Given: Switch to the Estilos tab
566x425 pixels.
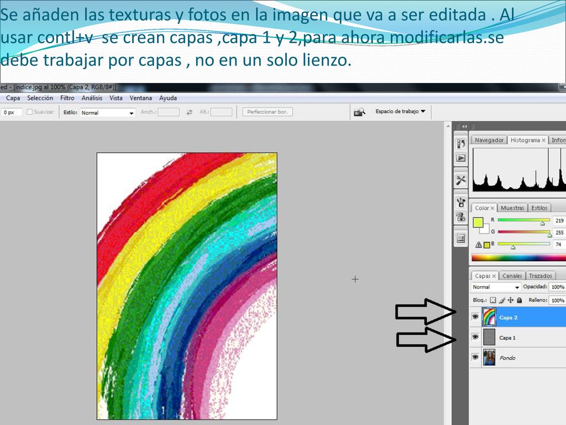Looking at the screenshot, I should (539, 208).
